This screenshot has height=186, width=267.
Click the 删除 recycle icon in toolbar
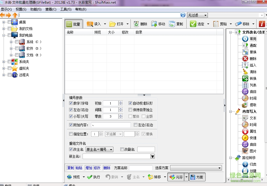point(137,24)
